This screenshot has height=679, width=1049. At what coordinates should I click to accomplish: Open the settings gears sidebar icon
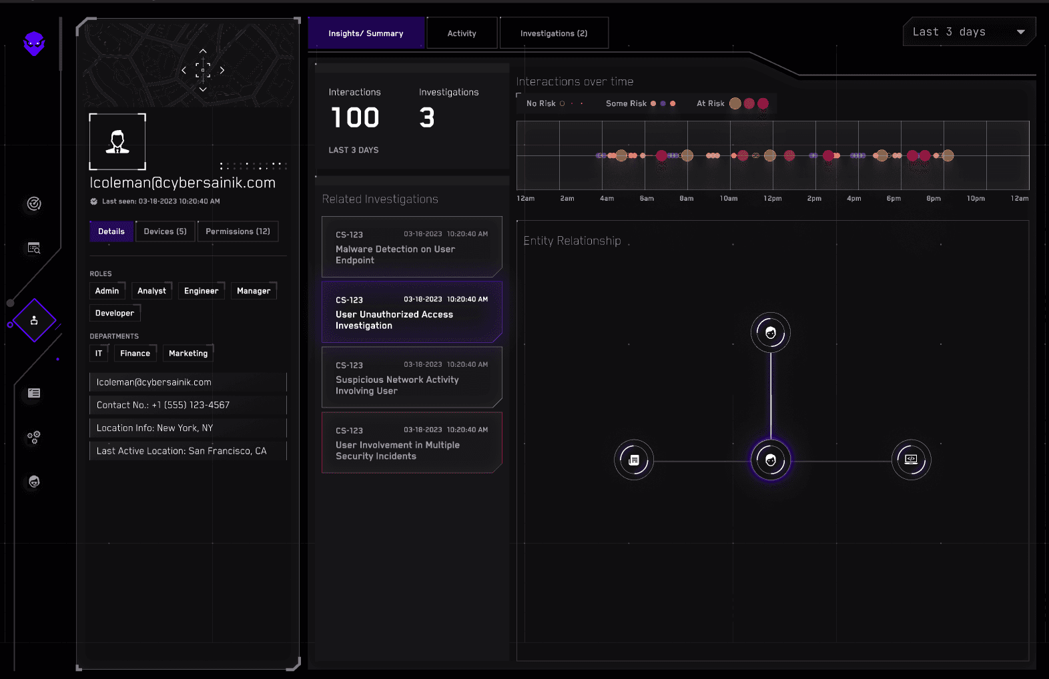34,438
